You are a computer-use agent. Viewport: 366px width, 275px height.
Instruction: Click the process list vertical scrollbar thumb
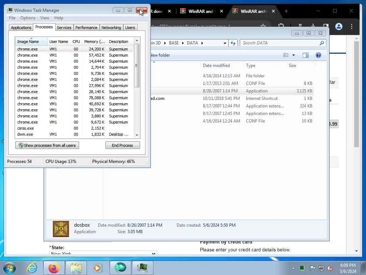137,66
